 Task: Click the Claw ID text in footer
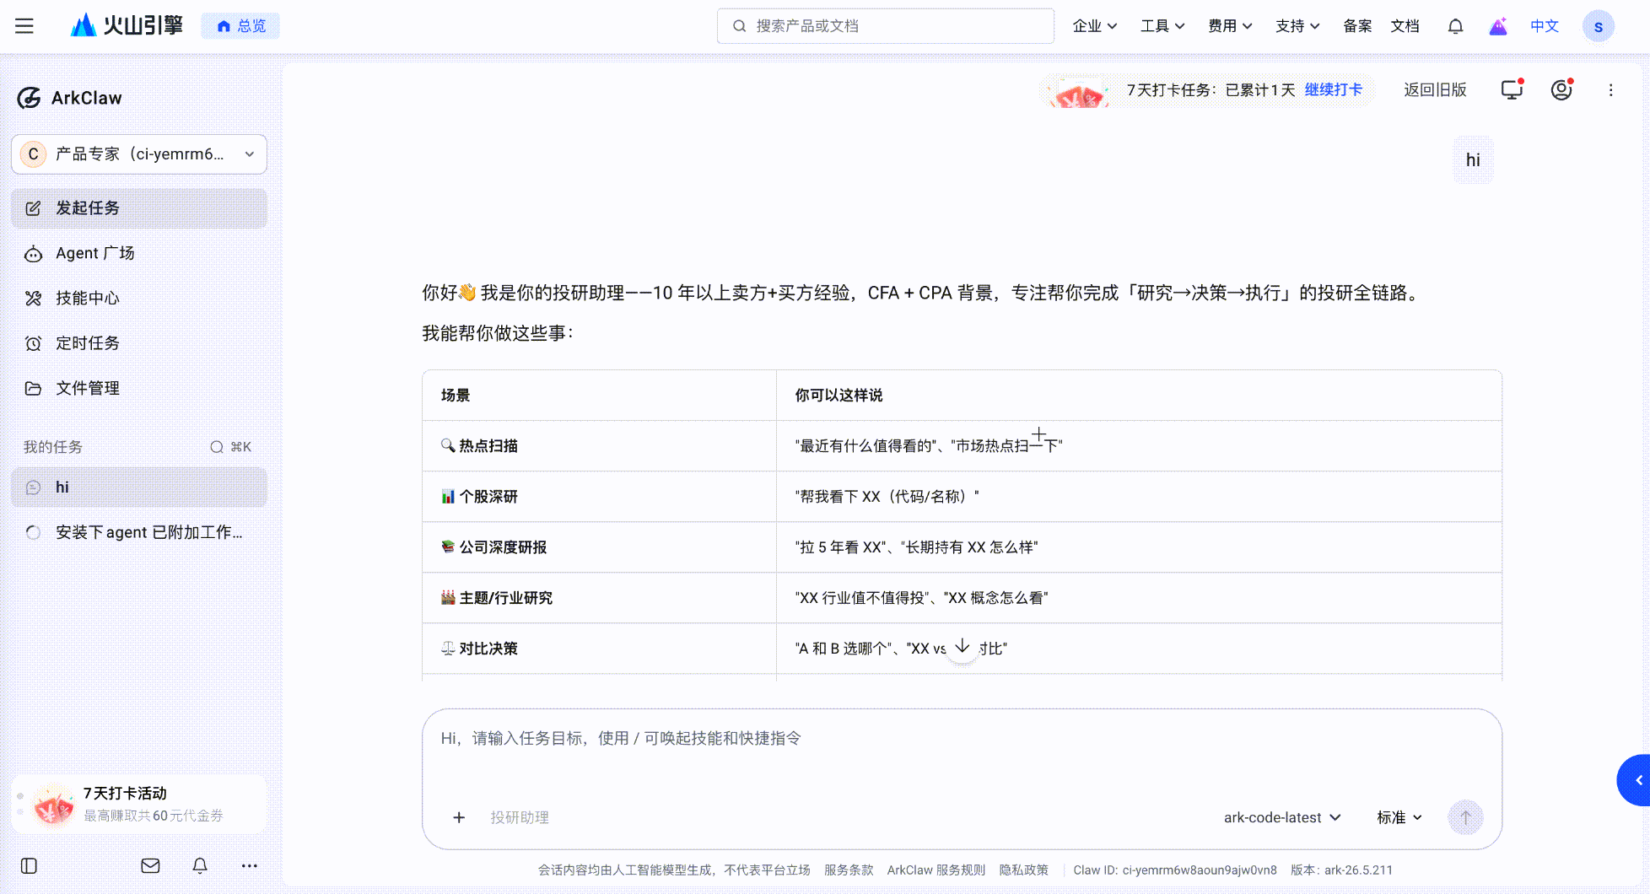(1175, 870)
